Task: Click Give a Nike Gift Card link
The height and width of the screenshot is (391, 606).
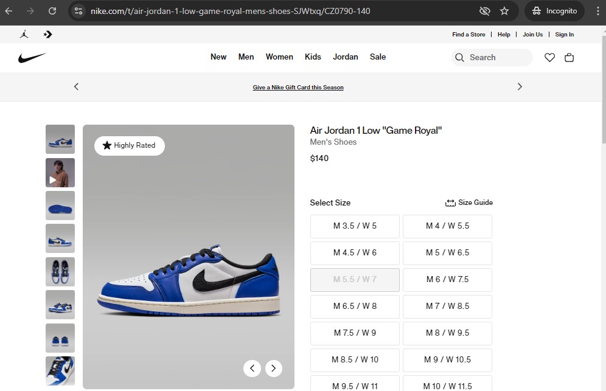Action: coord(298,88)
